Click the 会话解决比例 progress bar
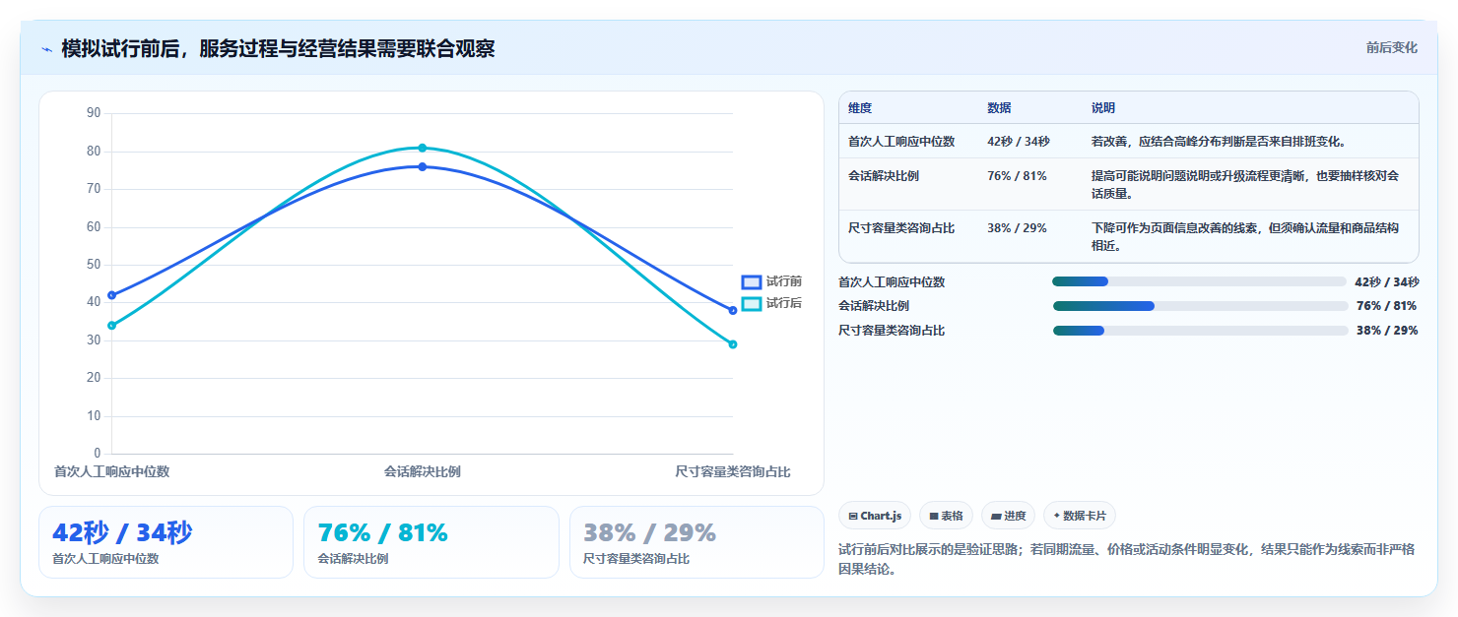Screen dimensions: 1458x617 point(1200,306)
